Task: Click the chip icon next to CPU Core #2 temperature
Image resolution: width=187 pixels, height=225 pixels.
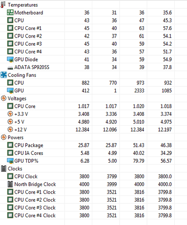Action: point(10,36)
